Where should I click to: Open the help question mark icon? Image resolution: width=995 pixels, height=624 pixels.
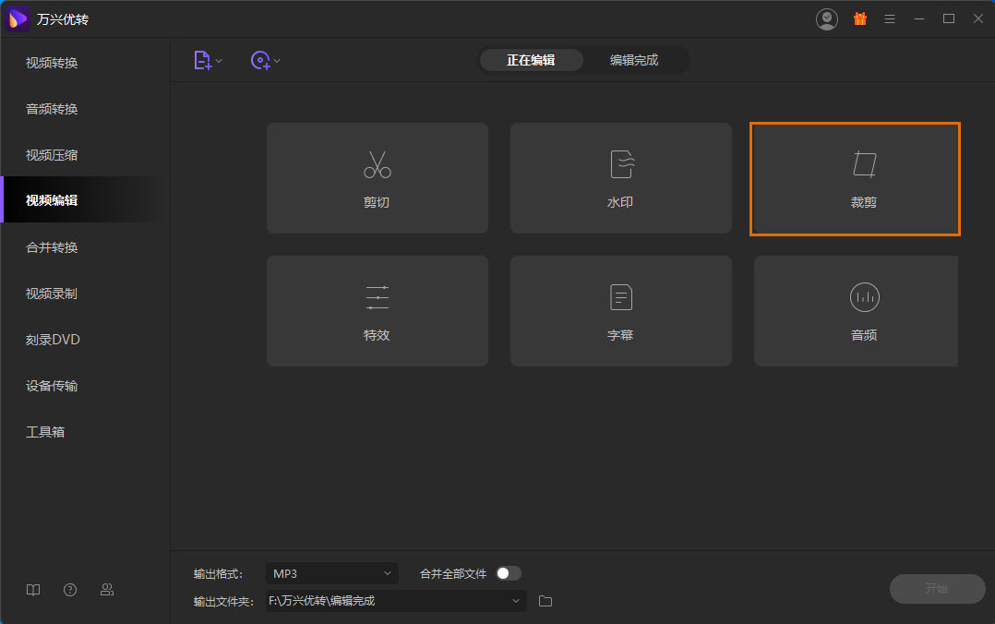(x=70, y=590)
